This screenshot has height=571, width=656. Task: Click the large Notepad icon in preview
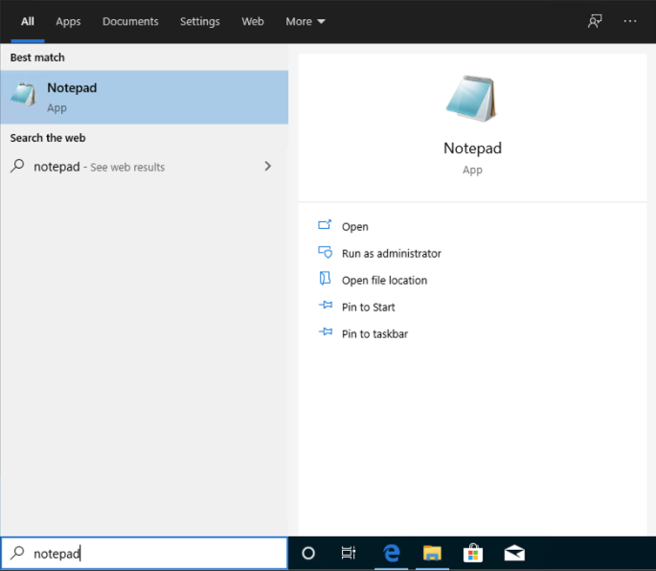472,99
